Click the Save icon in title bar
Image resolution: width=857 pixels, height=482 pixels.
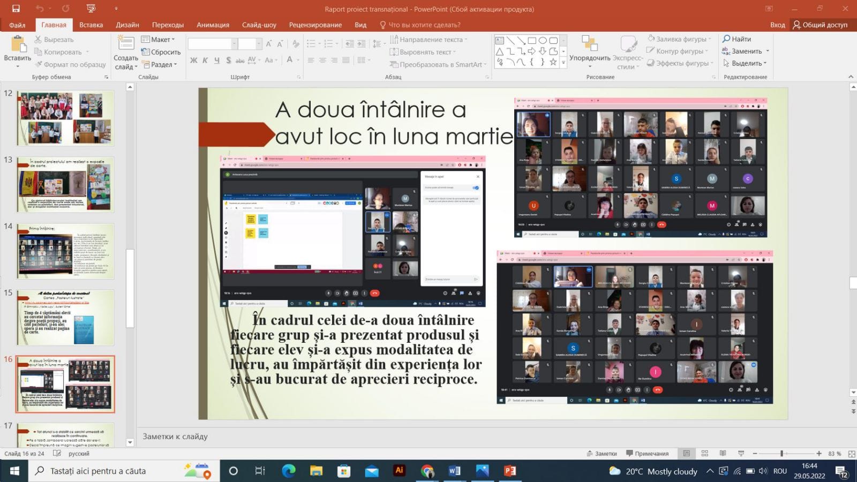click(x=16, y=9)
